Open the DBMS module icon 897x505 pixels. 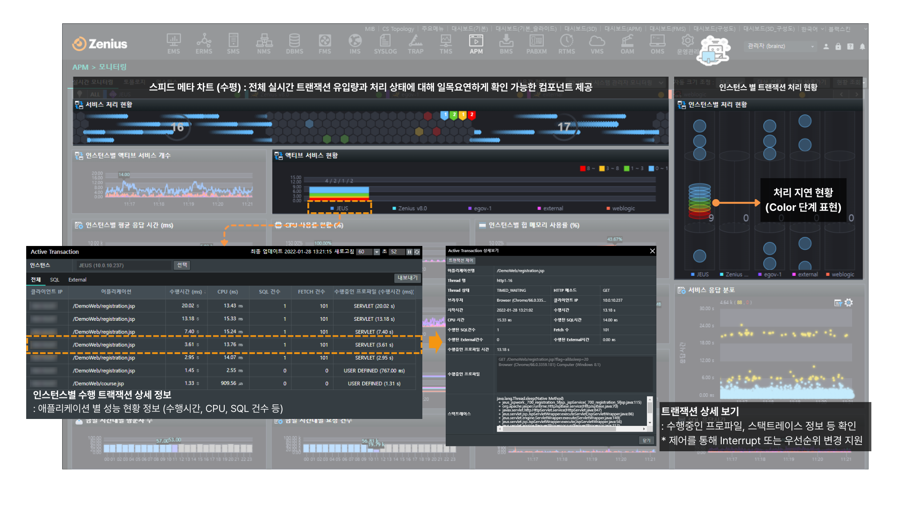[x=294, y=44]
